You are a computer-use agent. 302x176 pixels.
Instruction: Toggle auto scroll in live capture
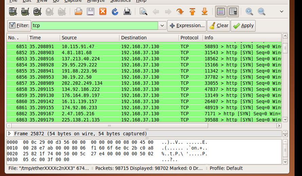pyautogui.click(x=233, y=12)
